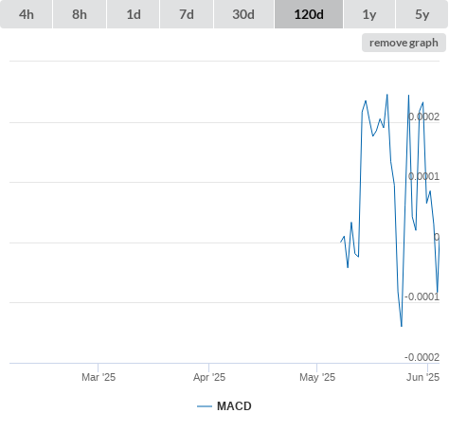Screen dimensions: 449x431
Task: Choose the 1d time range tab
Action: tap(134, 14)
